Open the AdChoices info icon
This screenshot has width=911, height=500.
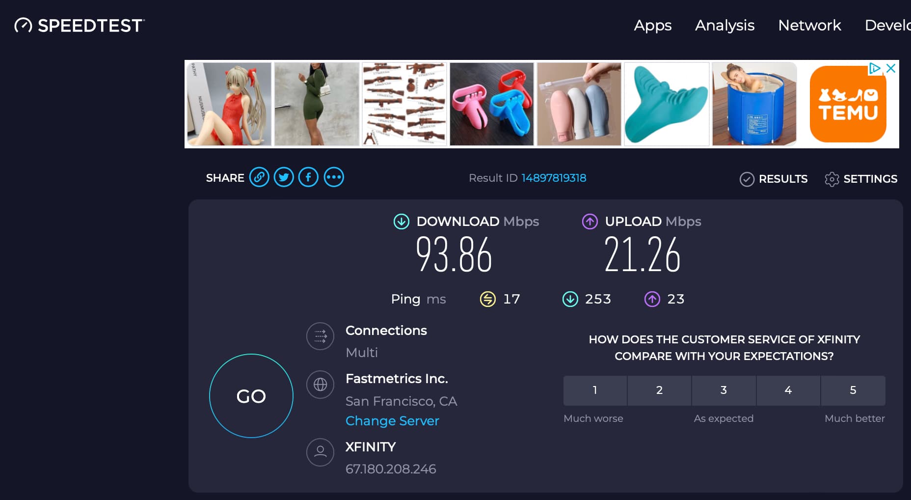(875, 68)
